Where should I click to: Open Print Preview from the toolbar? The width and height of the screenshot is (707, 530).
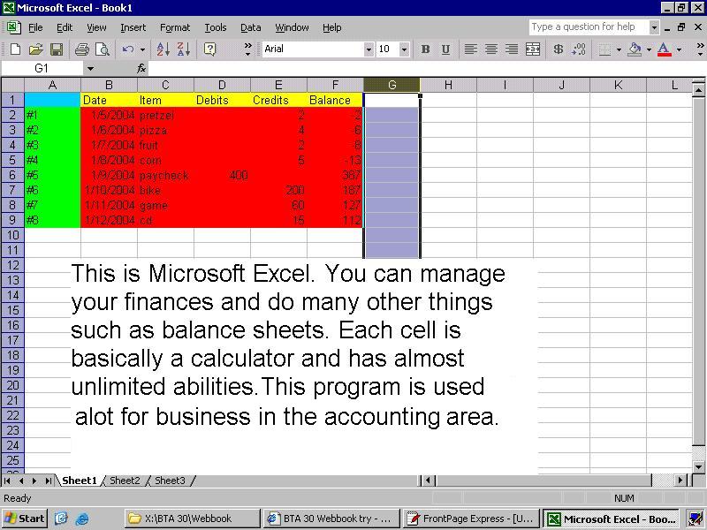tap(103, 49)
